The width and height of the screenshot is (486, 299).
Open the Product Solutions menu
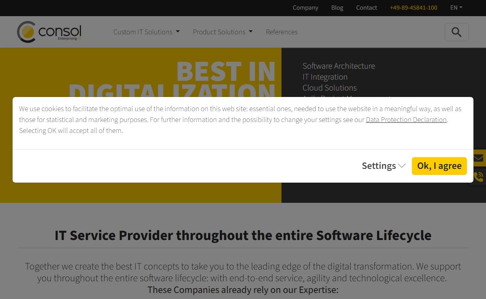(x=223, y=32)
